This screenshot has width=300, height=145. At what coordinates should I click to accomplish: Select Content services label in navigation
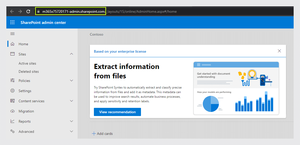31,101
